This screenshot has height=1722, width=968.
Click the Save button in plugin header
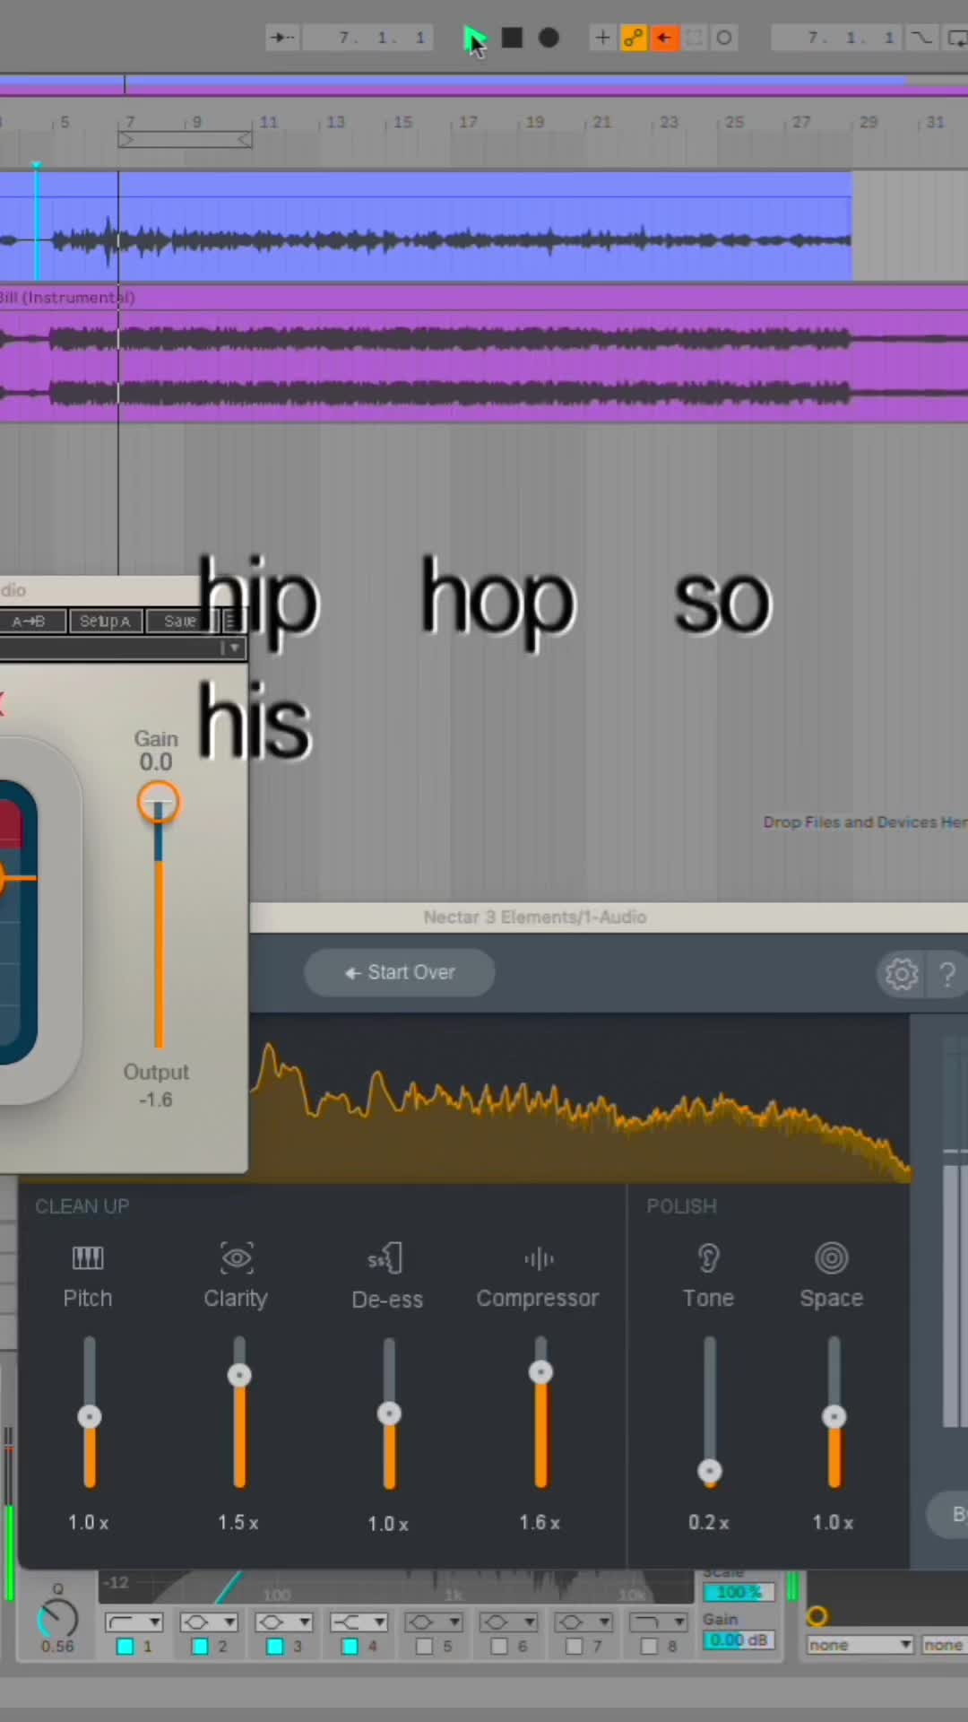pos(181,621)
